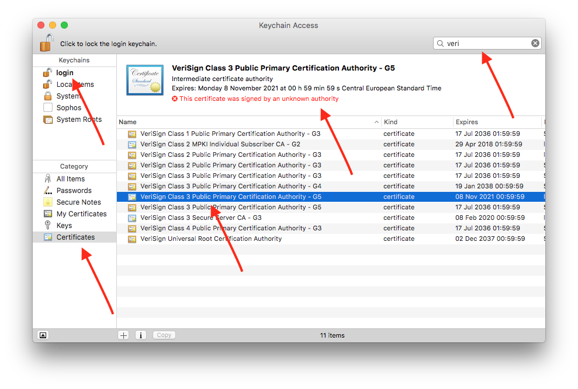Click the green zoom window button
This screenshot has width=578, height=389.
pos(64,25)
